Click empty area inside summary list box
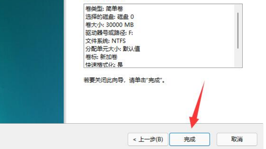266x149 pixels. coord(186,37)
